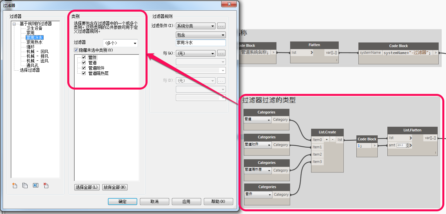446x214 pixels.
Task: Click browse button beside 与(A) dropdown
Action: coord(221,53)
